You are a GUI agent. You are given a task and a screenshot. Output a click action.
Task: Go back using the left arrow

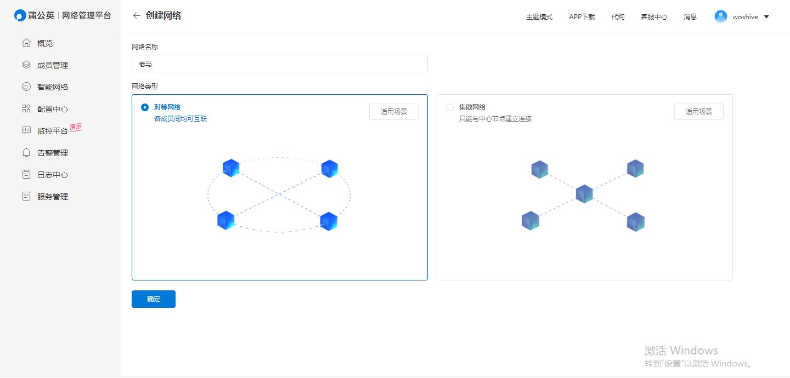137,16
